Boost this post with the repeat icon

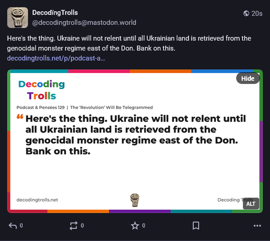click(74, 226)
